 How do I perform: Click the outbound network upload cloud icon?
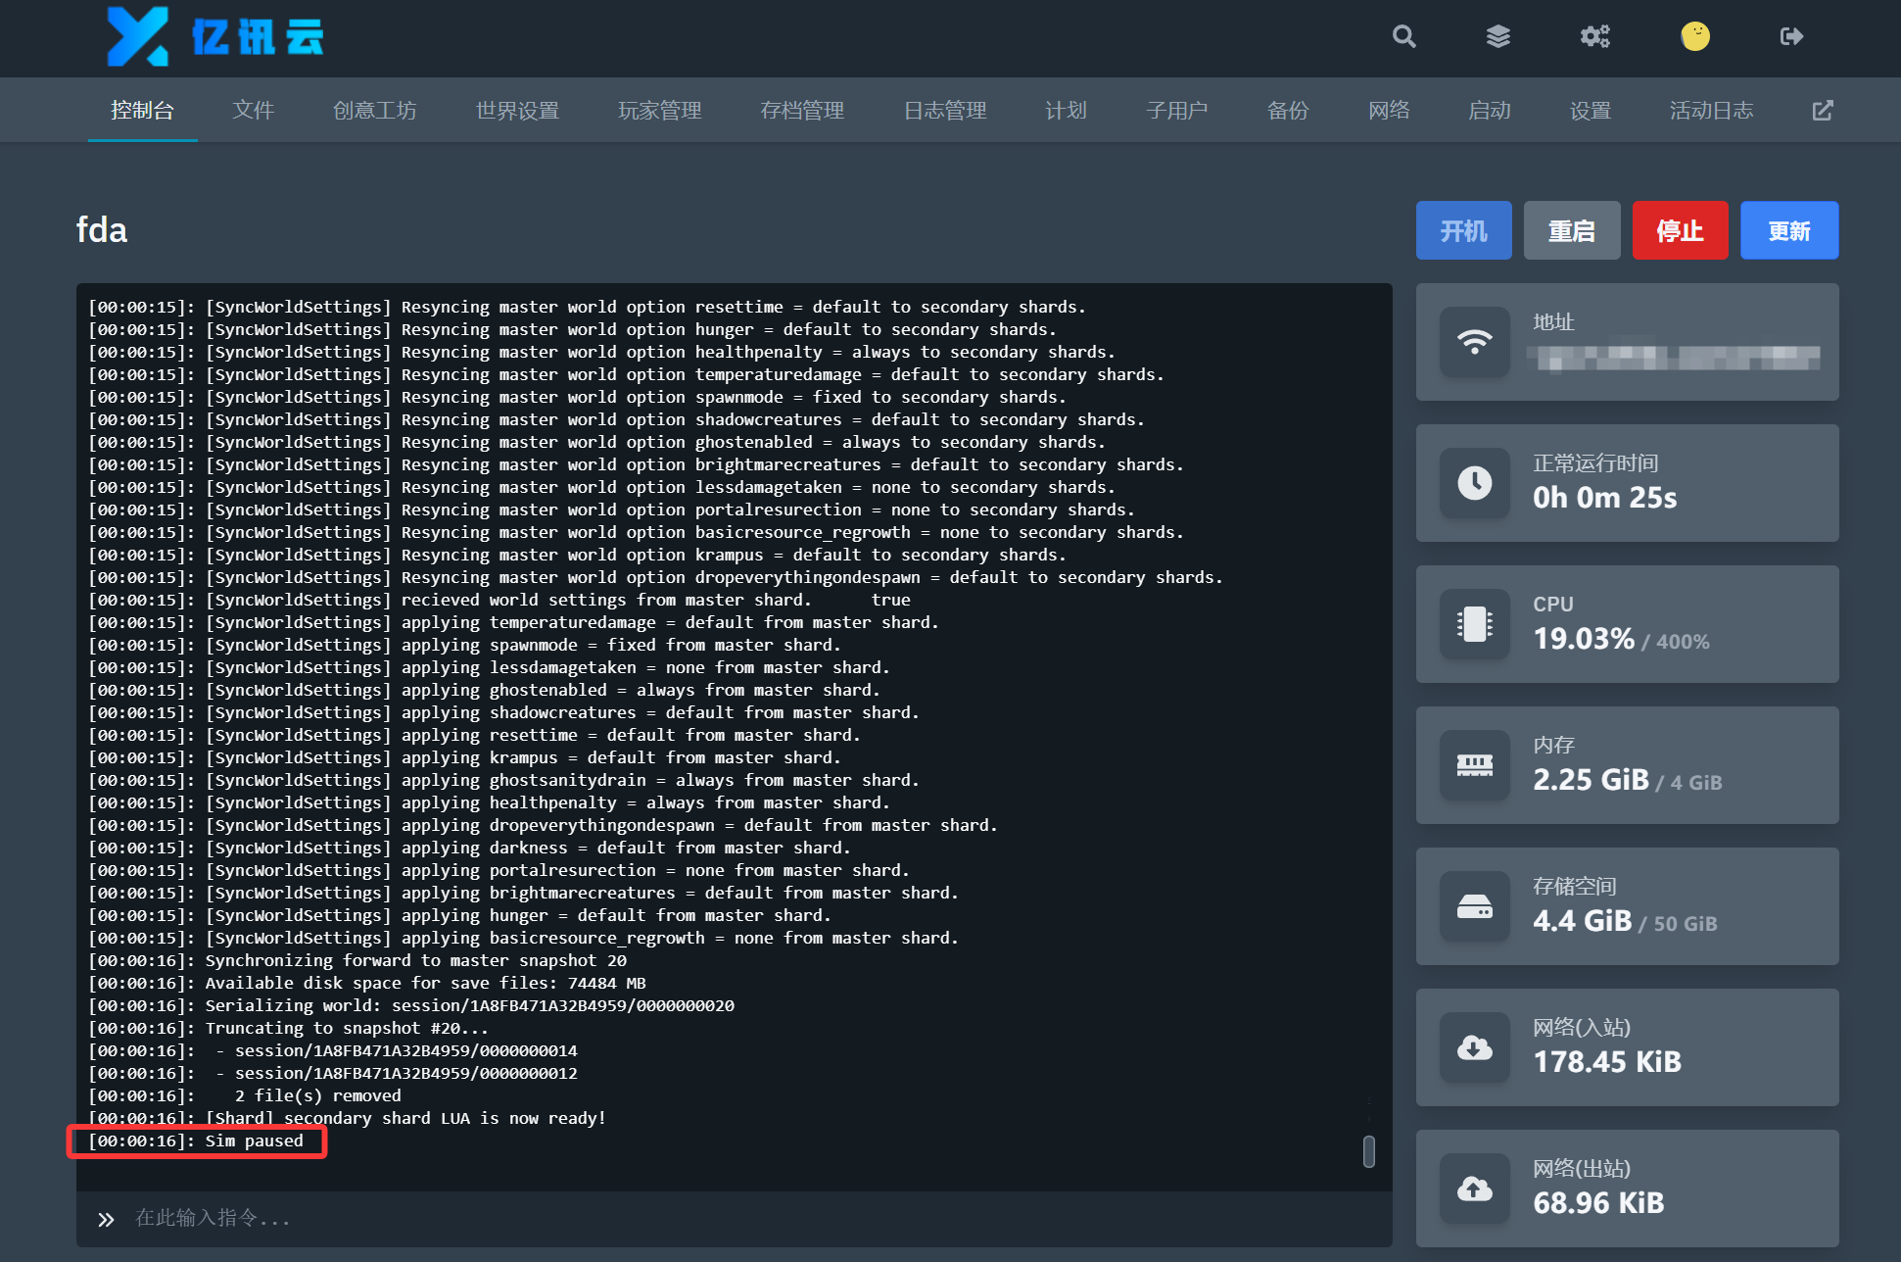tap(1474, 1189)
